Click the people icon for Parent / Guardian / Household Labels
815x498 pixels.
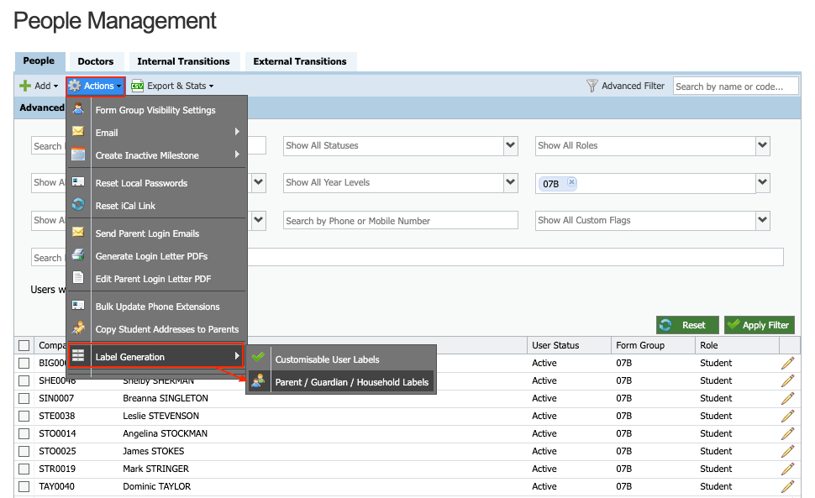pos(258,380)
